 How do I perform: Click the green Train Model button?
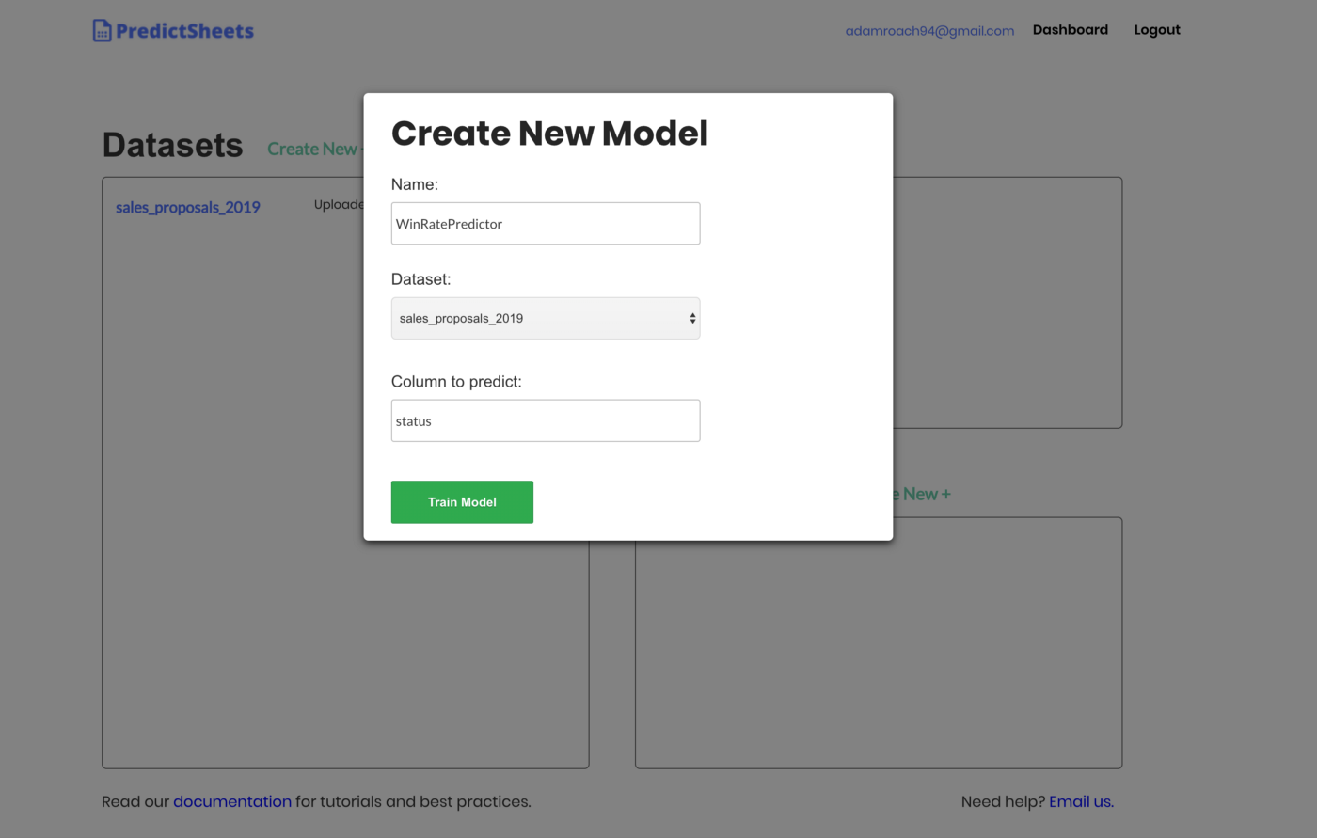(x=462, y=502)
